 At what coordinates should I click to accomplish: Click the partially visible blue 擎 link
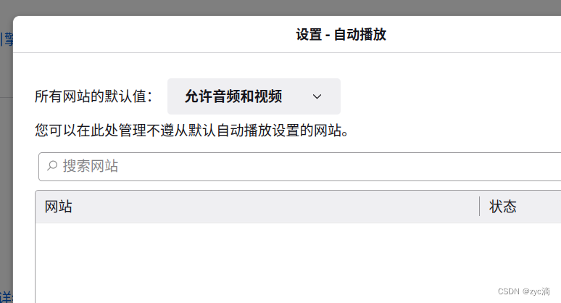pyautogui.click(x=7, y=39)
